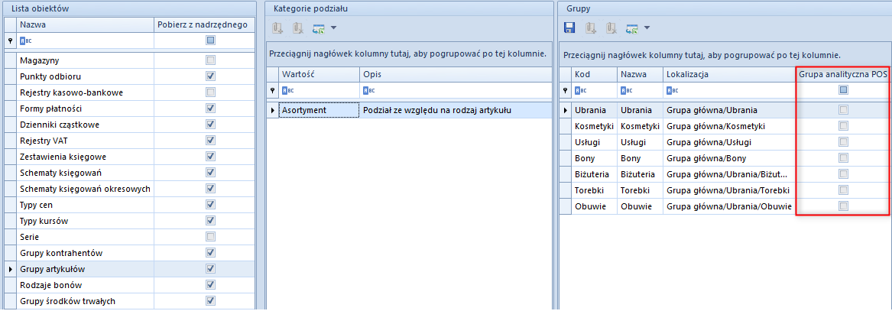The width and height of the screenshot is (892, 311).
Task: Click the Excel export icon in Grupy toolbar
Action: point(631,28)
